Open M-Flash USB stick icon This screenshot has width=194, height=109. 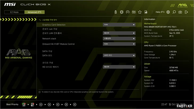pyautogui.click(x=116, y=12)
